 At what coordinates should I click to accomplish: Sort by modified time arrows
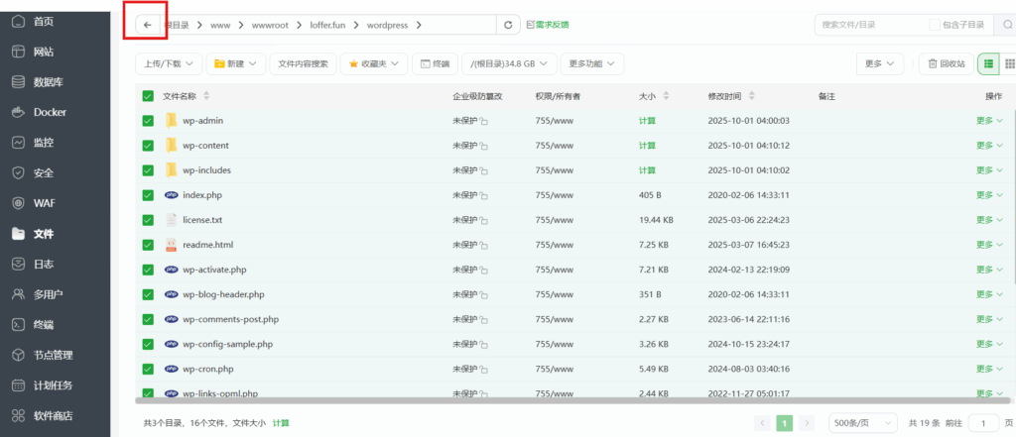752,96
